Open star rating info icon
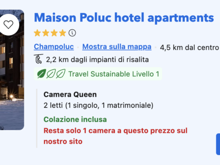 [72, 33]
